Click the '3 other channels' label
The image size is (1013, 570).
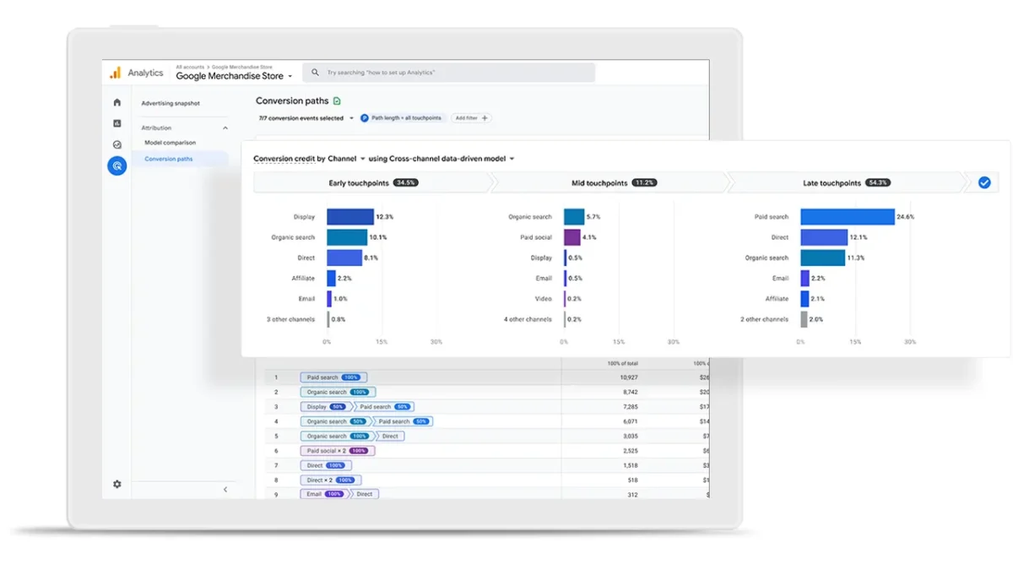pos(290,319)
